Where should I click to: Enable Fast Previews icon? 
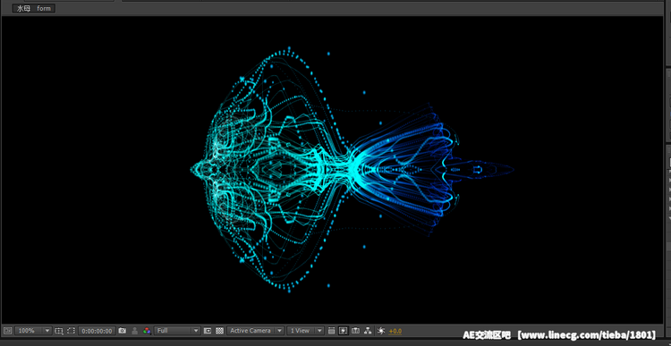click(344, 331)
